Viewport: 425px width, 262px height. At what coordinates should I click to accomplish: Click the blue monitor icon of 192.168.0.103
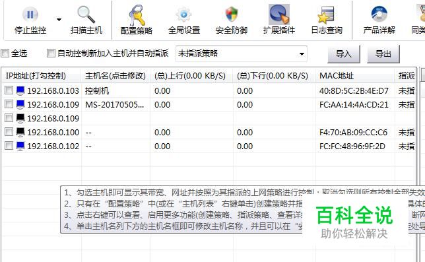click(20, 90)
